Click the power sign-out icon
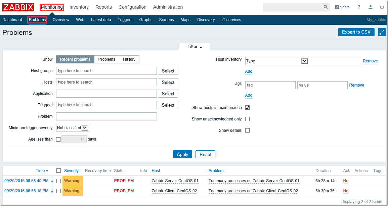Screen dimensions: 388x206 click(x=382, y=7)
